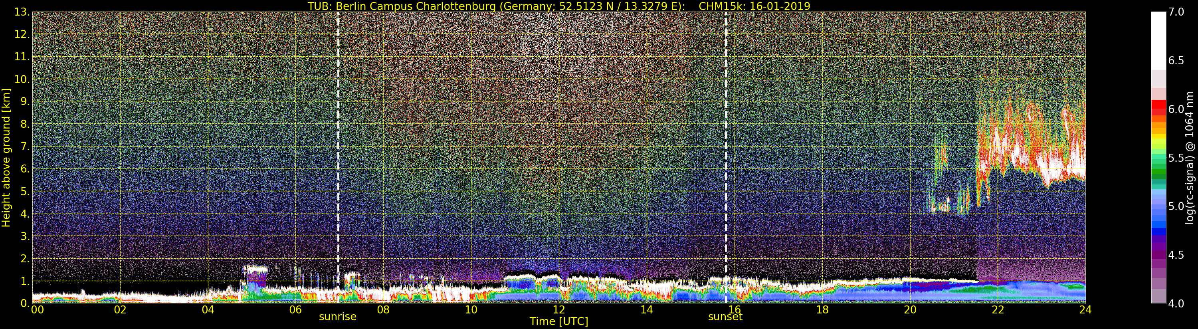The width and height of the screenshot is (1198, 329).
Task: Click the red 6.0 colorbar band
Action: [1158, 107]
